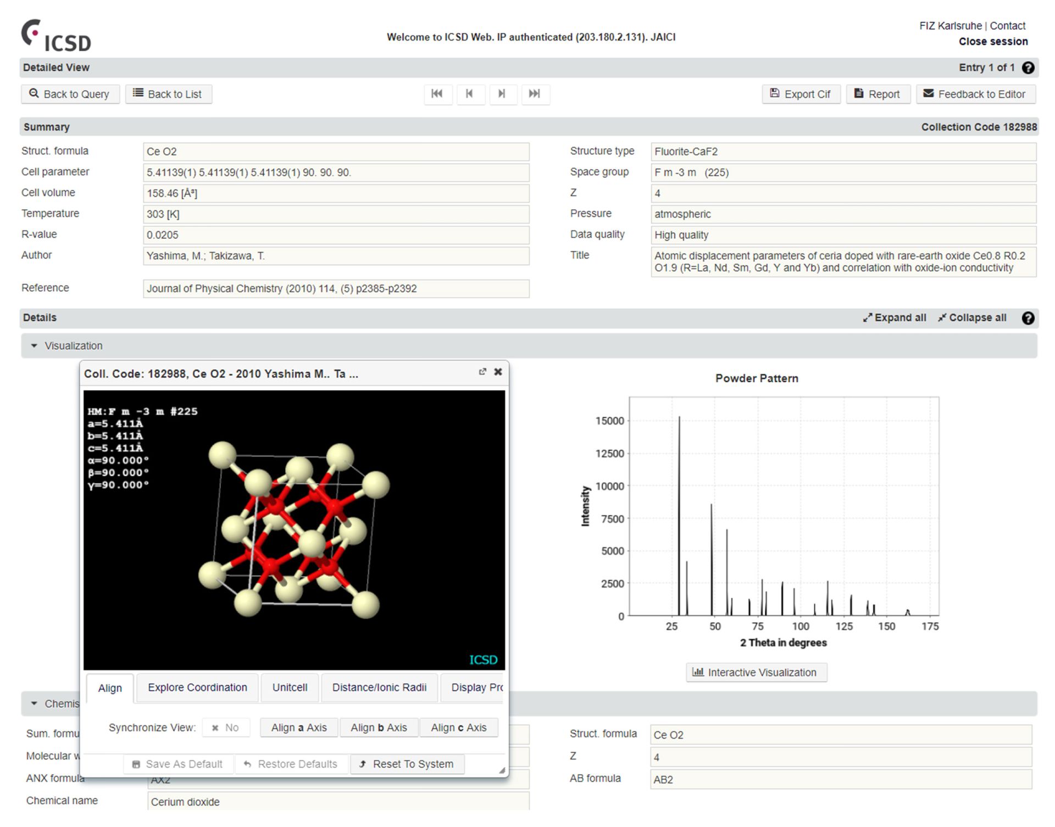Screen dimensions: 1055x827
Task: Click Z field in Summary section
Action: point(844,193)
